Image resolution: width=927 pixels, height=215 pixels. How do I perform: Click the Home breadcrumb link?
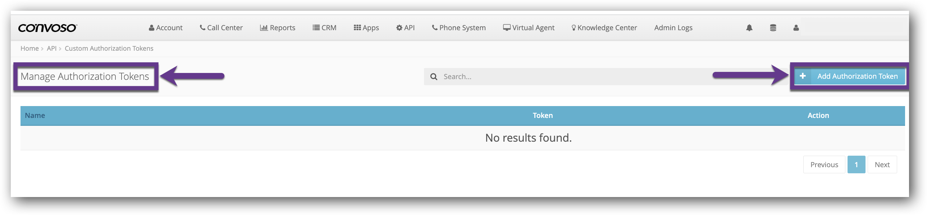click(29, 48)
